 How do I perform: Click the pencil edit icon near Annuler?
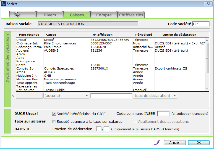pyautogui.click(x=157, y=142)
